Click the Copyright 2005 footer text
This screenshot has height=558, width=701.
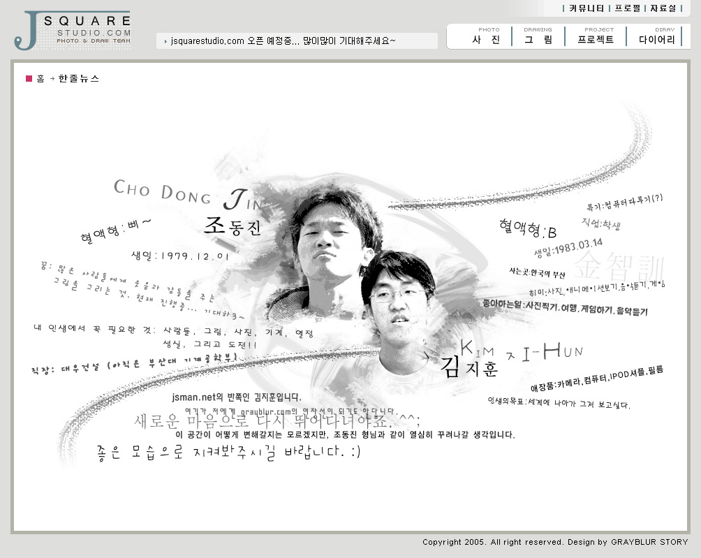click(555, 542)
